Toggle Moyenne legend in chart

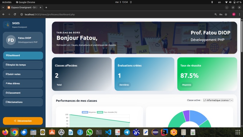[x=89, y=112]
